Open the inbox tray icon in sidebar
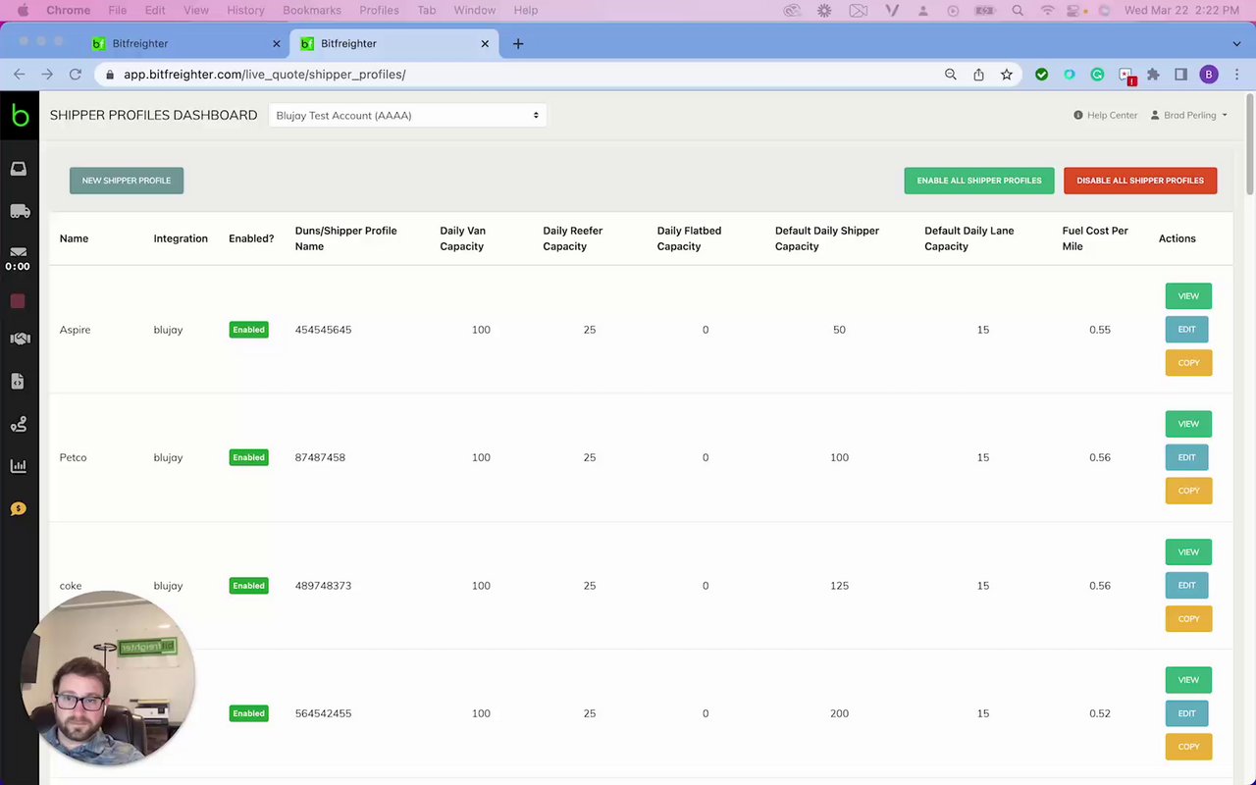1256x785 pixels. [x=19, y=169]
